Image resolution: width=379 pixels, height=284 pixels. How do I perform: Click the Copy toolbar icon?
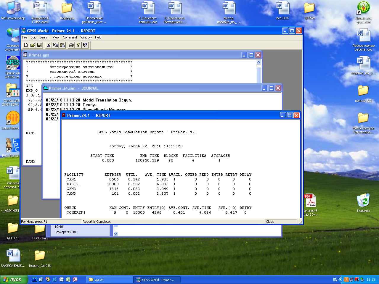[55, 45]
